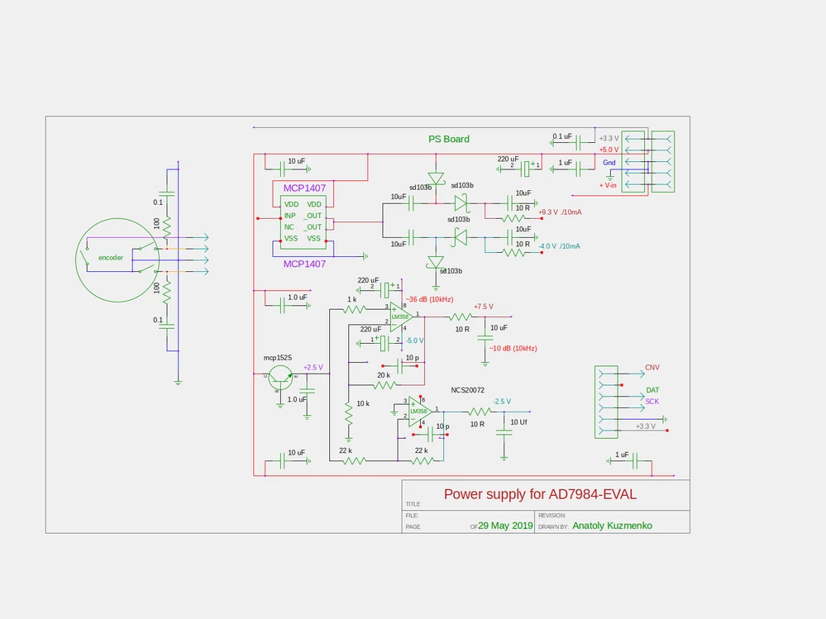Click the encoder circle symbol
The height and width of the screenshot is (619, 826).
click(x=117, y=260)
